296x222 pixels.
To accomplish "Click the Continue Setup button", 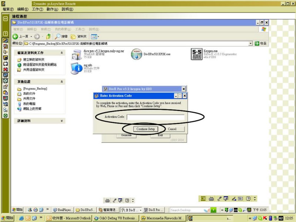I will click(145, 129).
